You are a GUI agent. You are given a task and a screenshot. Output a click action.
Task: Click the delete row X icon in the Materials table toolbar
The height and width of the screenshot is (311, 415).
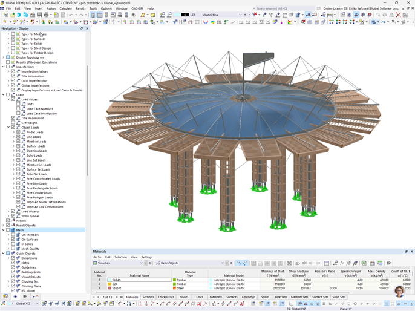(x=289, y=263)
